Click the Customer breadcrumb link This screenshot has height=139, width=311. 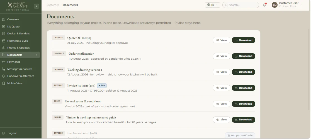53,5
